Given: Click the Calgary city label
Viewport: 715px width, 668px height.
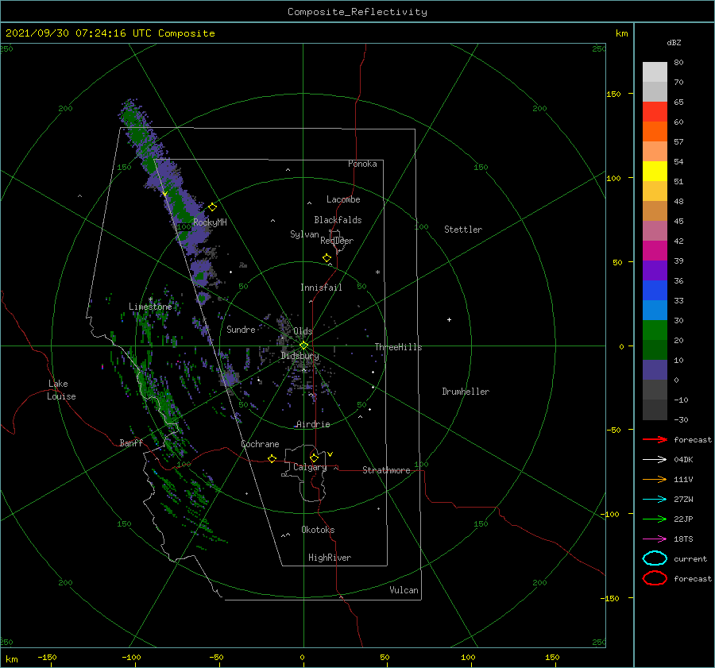Looking at the screenshot, I should click(310, 467).
